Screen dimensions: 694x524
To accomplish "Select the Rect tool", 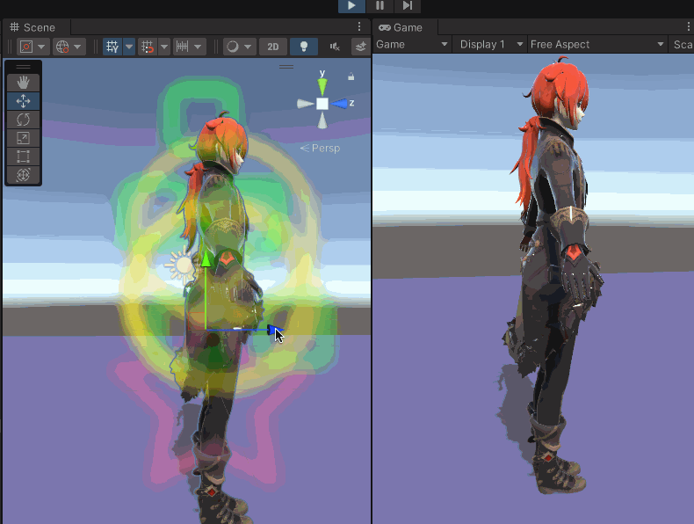I will click(24, 156).
